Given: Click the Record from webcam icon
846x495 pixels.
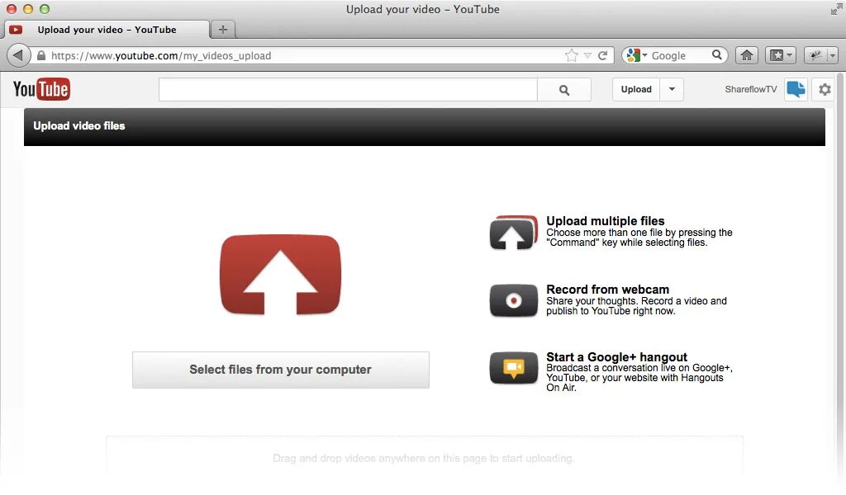Looking at the screenshot, I should [x=514, y=300].
